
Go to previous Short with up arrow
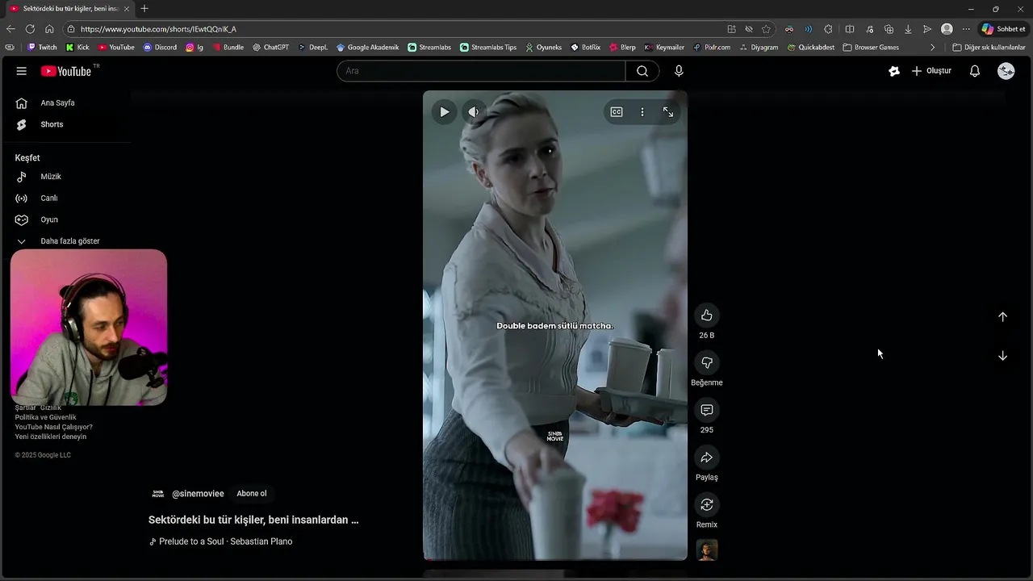pos(1002,317)
